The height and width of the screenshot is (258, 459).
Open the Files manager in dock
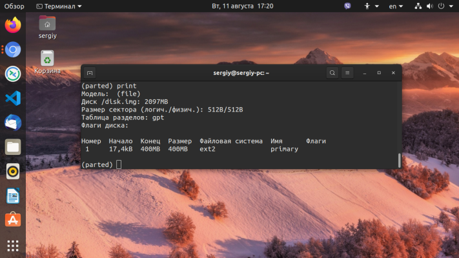pyautogui.click(x=13, y=147)
